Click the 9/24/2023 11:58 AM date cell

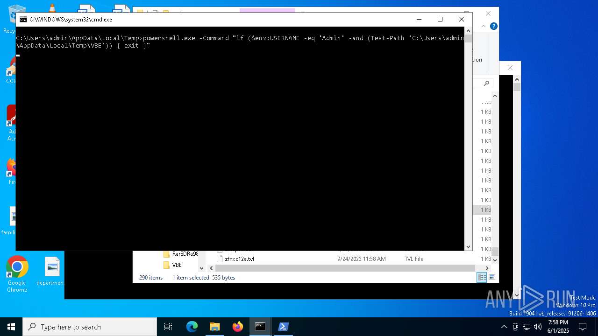click(362, 259)
